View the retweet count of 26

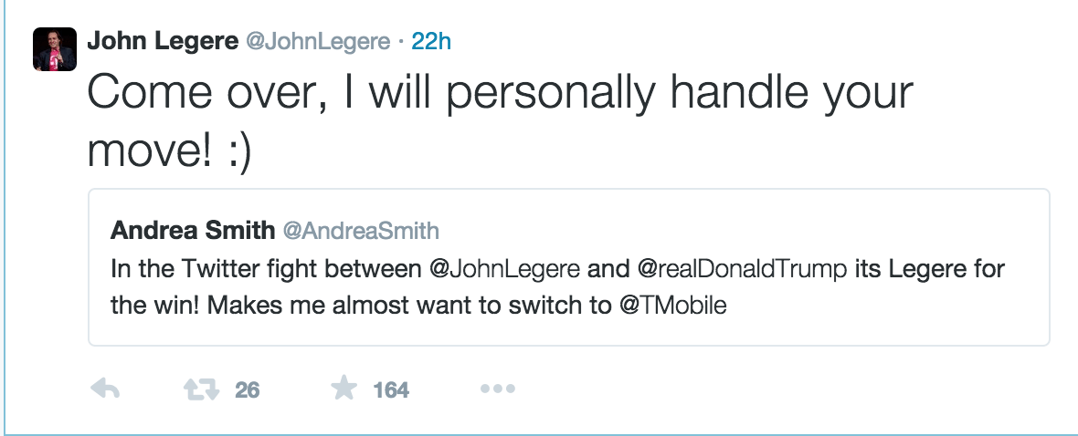point(247,390)
